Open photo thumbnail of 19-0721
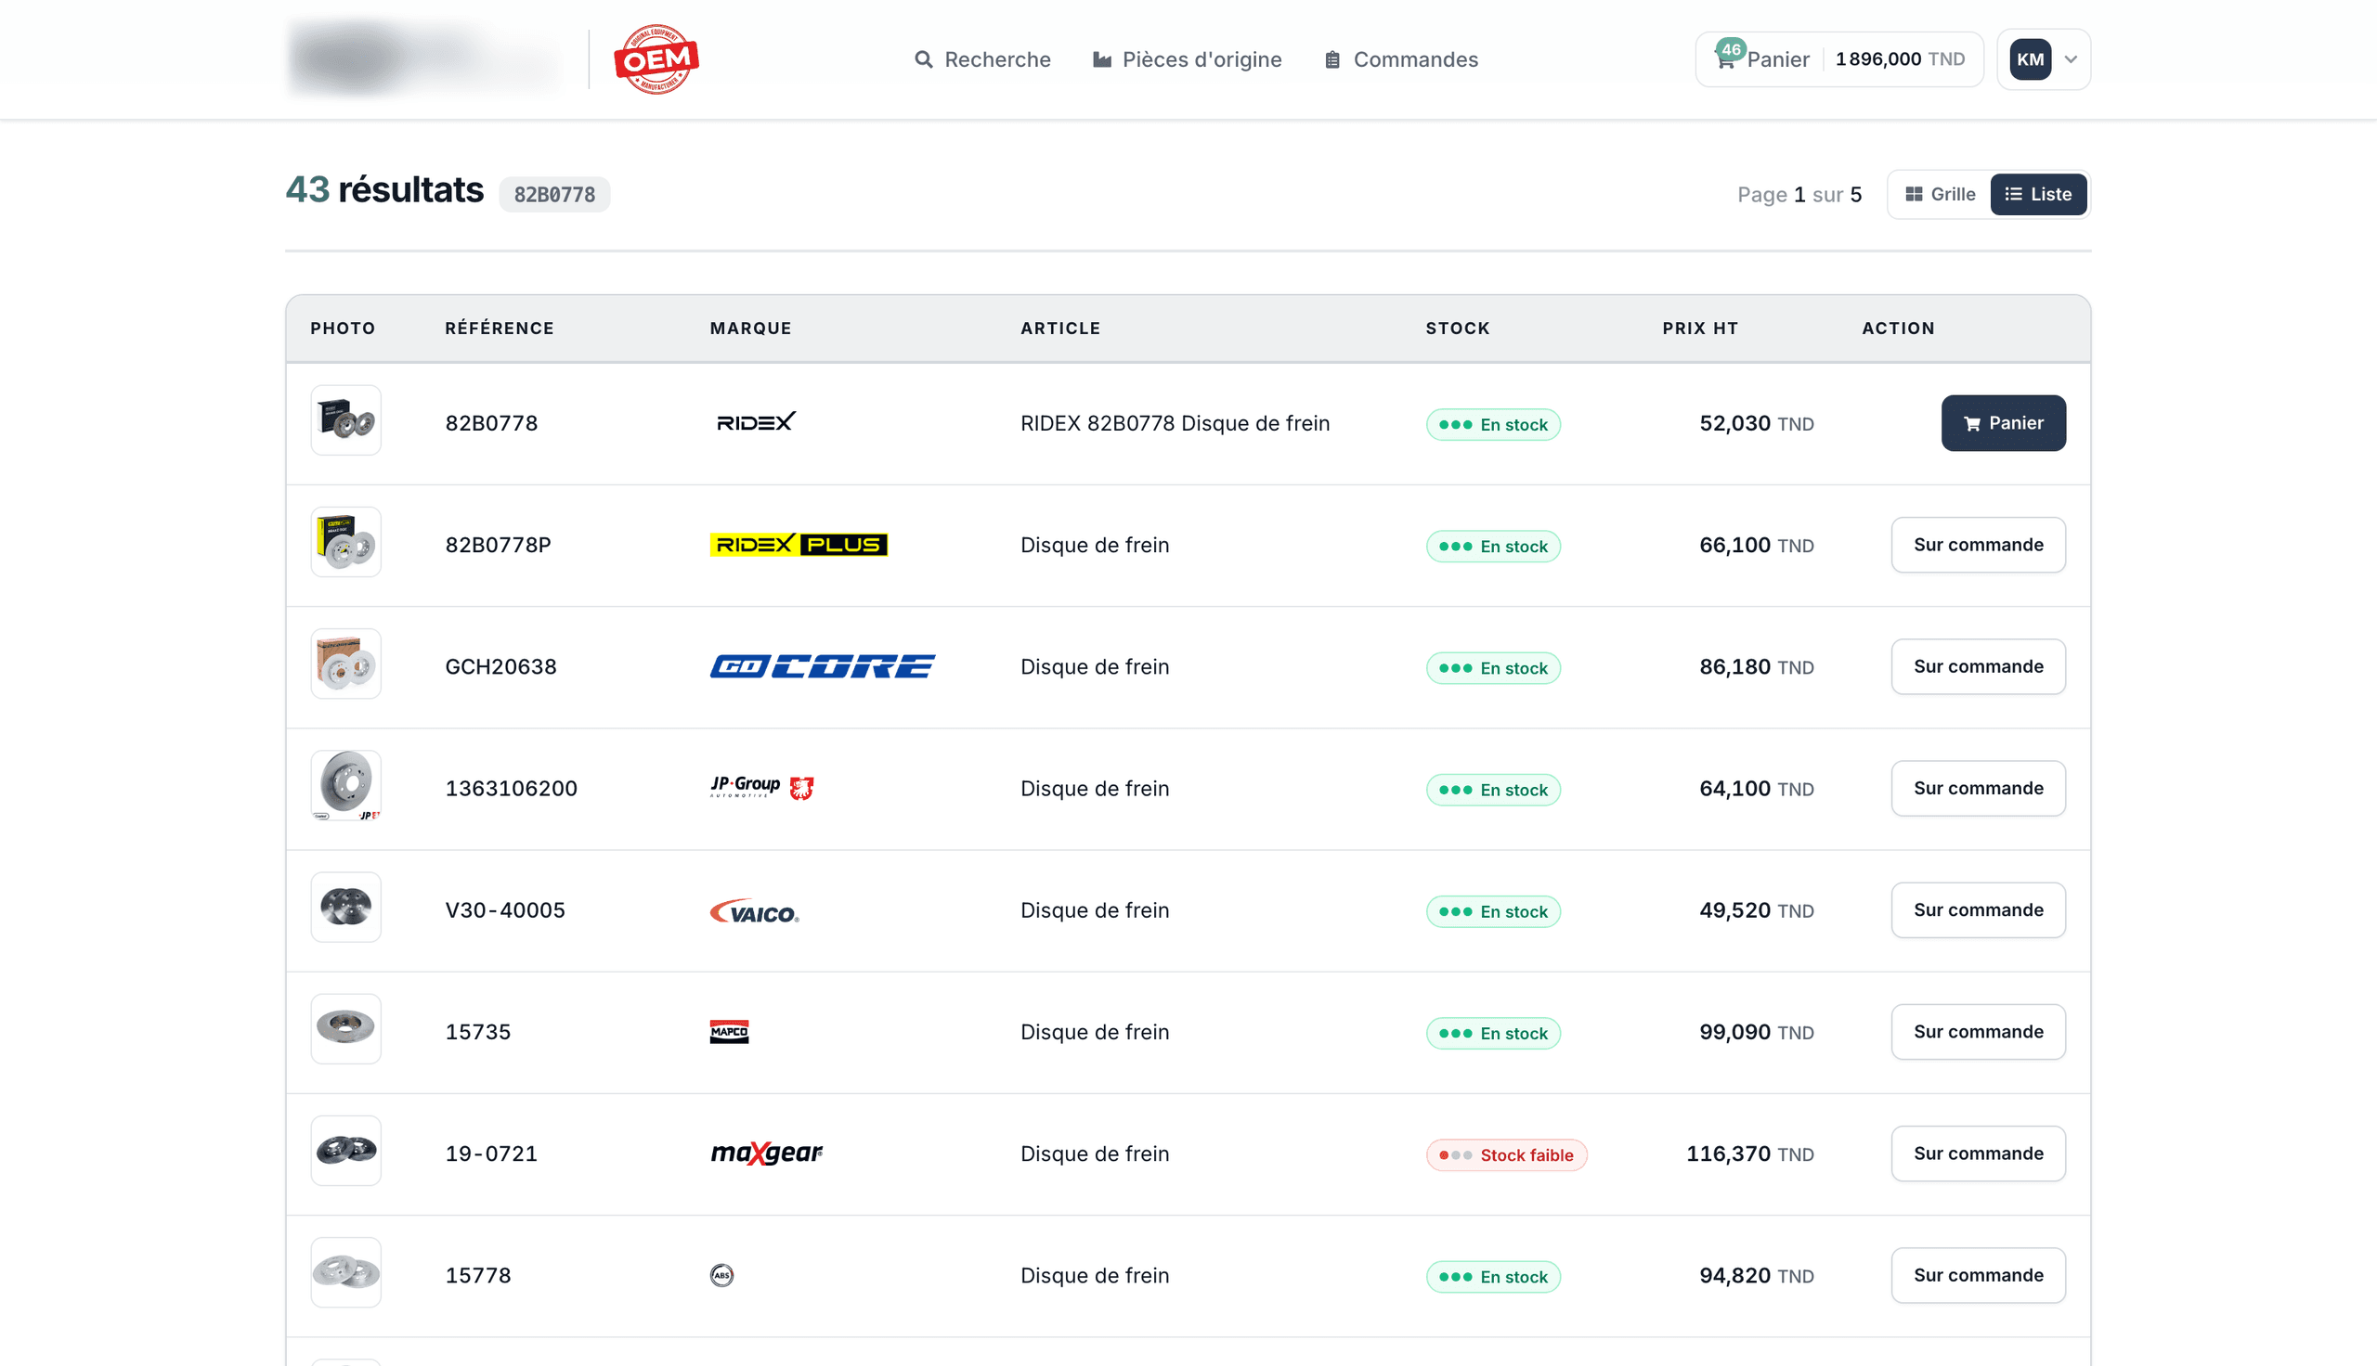 (346, 1150)
